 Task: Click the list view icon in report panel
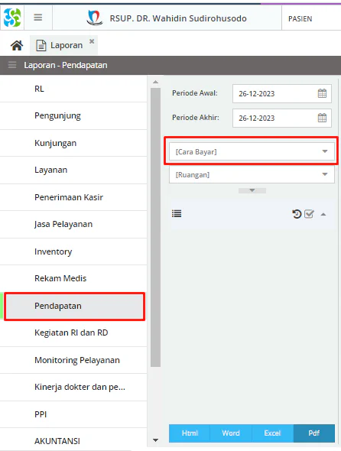177,214
